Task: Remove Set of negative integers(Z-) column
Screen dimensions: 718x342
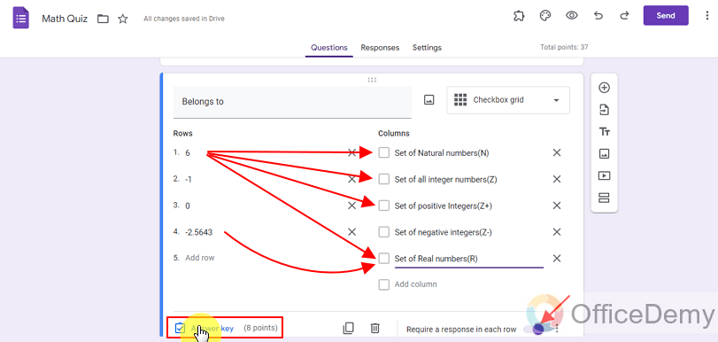Action: point(557,232)
